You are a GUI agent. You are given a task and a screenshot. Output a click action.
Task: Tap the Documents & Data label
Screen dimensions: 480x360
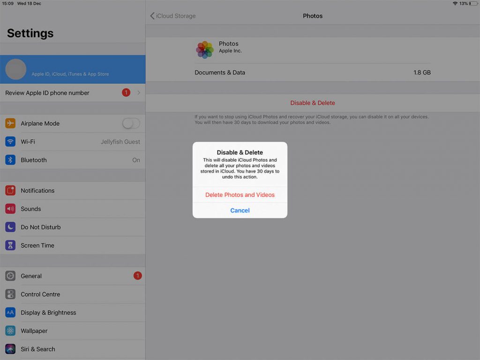click(220, 73)
